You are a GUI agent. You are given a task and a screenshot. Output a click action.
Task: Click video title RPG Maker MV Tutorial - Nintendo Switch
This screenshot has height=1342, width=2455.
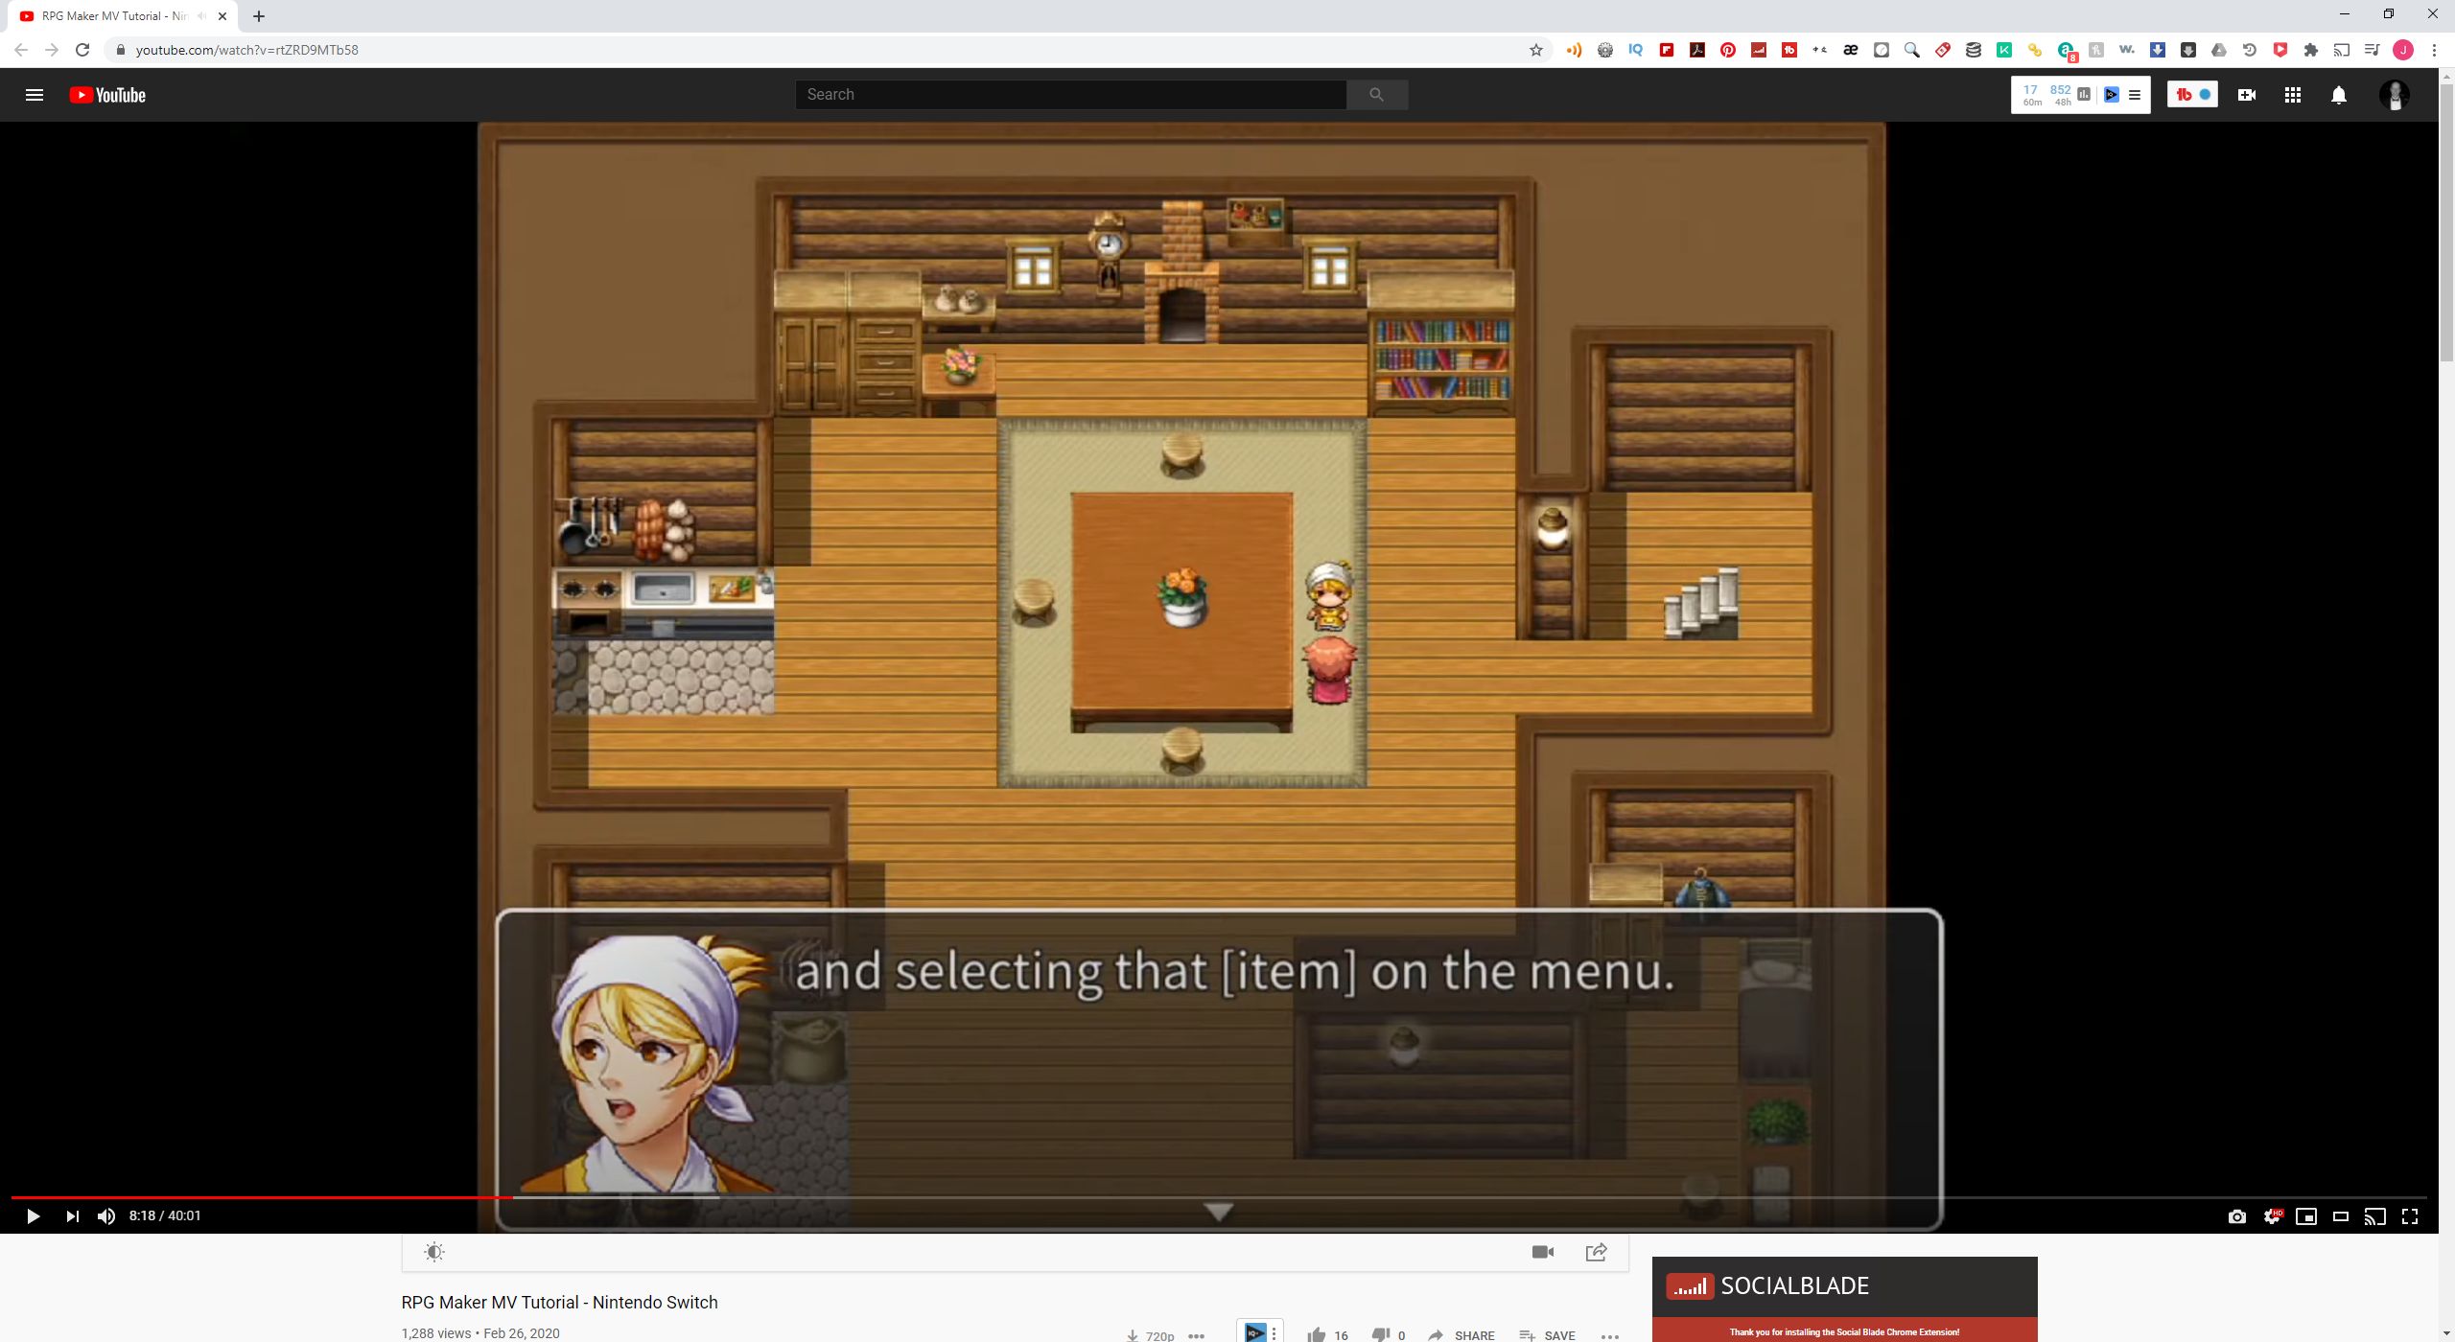click(559, 1303)
